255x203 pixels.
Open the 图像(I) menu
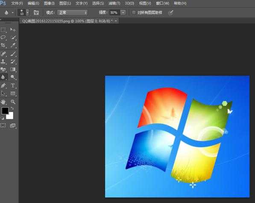[49, 3]
